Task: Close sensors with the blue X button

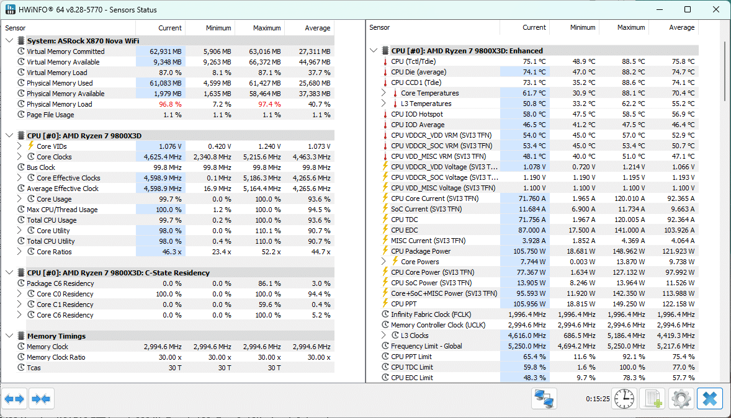Action: click(x=709, y=399)
